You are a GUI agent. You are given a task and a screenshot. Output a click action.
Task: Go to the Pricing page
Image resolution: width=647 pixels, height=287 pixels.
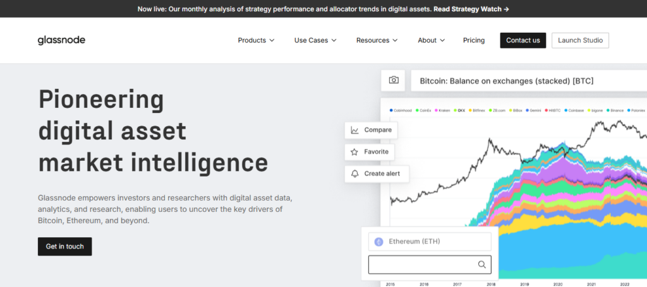coord(474,40)
